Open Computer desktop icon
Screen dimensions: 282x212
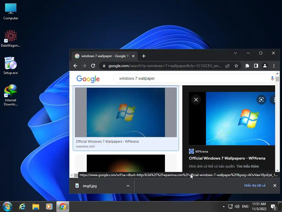11,11
